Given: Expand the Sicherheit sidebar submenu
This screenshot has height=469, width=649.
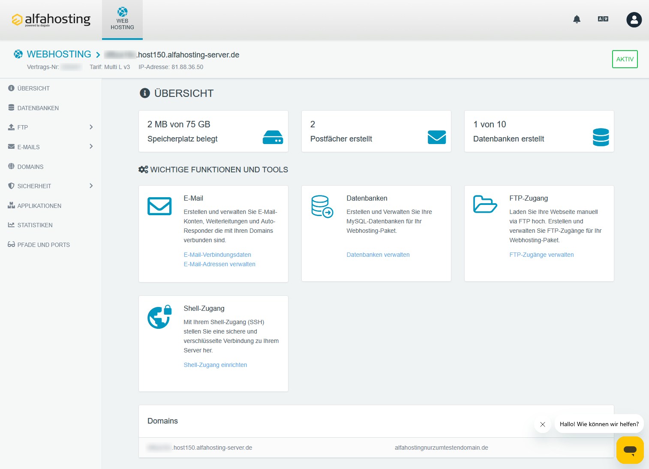Looking at the screenshot, I should pyautogui.click(x=91, y=186).
